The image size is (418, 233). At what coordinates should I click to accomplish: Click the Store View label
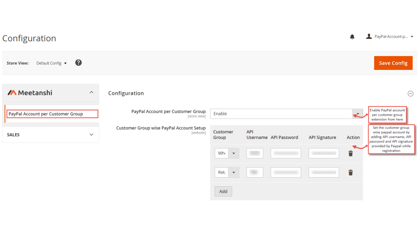tap(18, 63)
